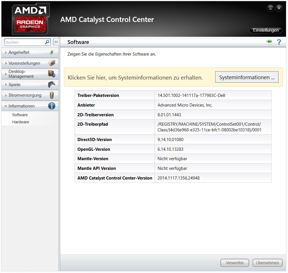The width and height of the screenshot is (288, 273).
Task: Click the text Klicken Sie hier, um Systeminformationen
Action: (135, 78)
